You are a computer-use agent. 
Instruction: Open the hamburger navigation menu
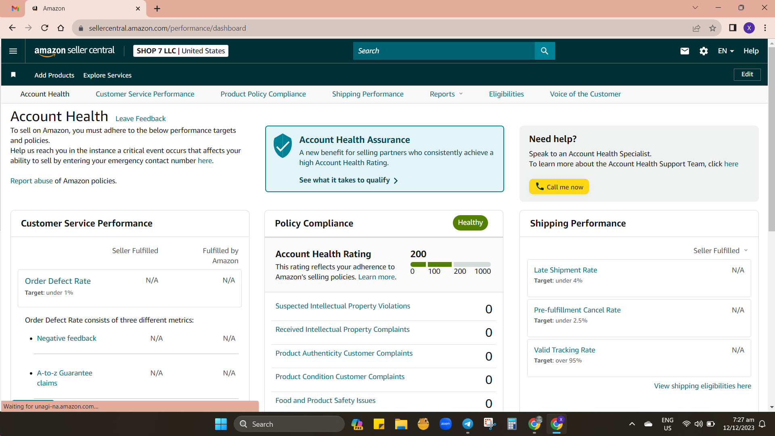13,51
